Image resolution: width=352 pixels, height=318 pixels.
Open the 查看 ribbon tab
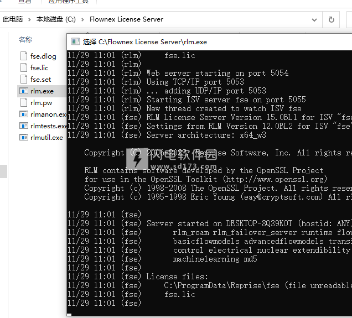pyautogui.click(x=24, y=2)
